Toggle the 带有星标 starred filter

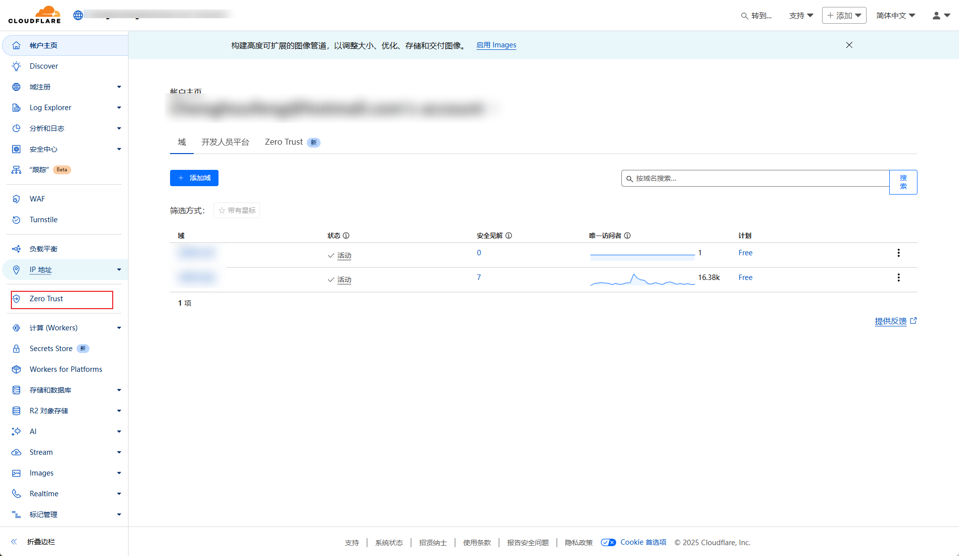237,210
